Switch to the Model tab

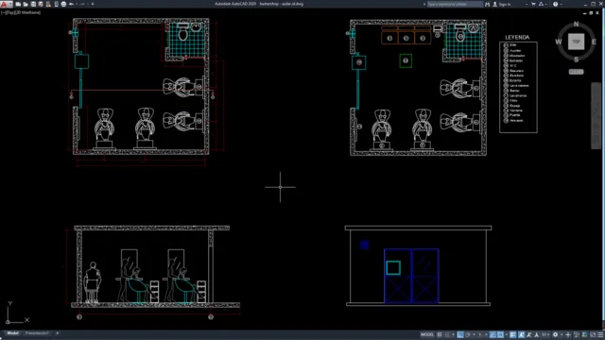pyautogui.click(x=12, y=333)
